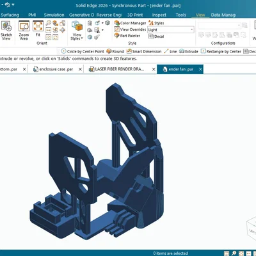256x256 pixels.
Task: Open View Overrides settings
Action: pos(130,29)
